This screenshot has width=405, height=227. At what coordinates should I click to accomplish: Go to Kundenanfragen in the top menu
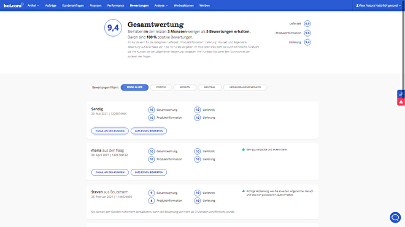pos(73,6)
